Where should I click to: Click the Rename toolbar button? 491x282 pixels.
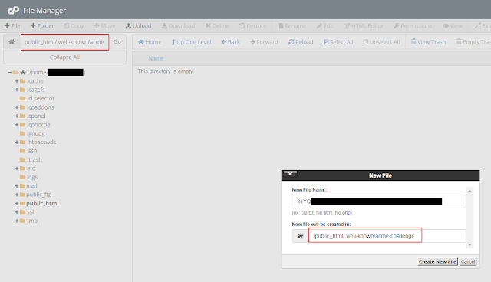coord(292,25)
